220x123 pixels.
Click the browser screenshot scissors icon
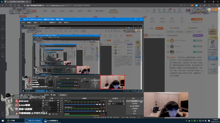[x=205, y=5]
